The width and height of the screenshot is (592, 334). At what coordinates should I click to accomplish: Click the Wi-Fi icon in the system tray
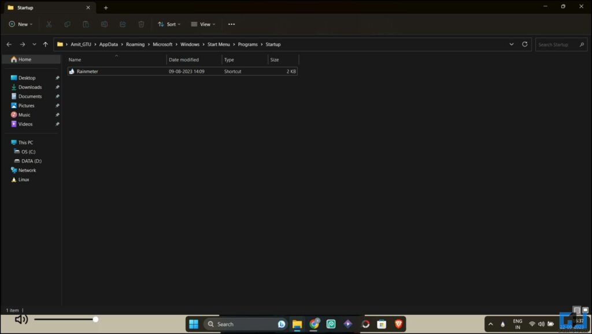click(532, 324)
